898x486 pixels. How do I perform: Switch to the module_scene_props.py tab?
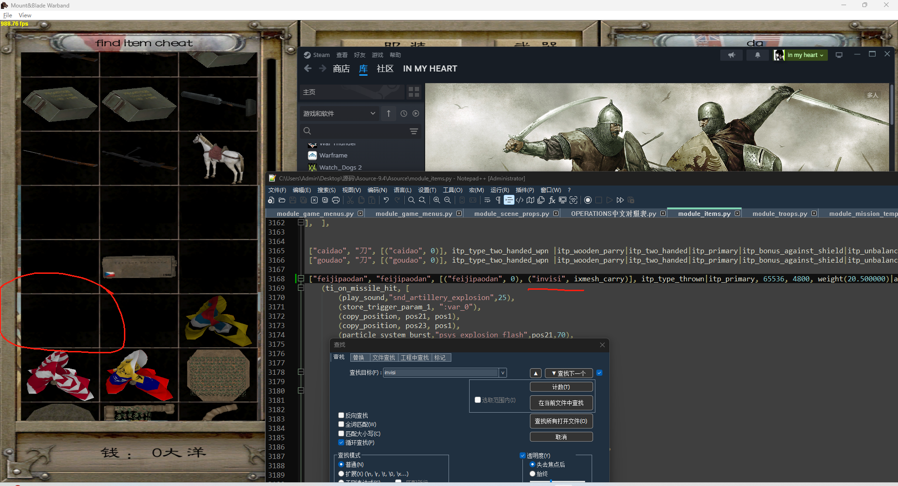pyautogui.click(x=511, y=214)
